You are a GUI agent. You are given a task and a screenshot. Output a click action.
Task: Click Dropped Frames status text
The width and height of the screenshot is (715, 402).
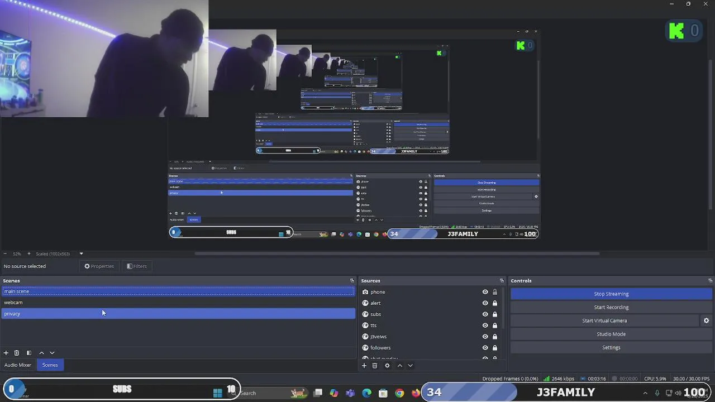coord(510,379)
